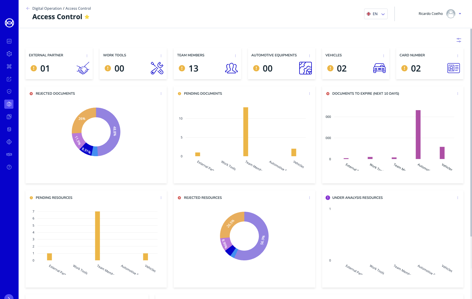Screen dimensions: 472x299
Task: Open the help question mark icon
Action: [x=9, y=167]
